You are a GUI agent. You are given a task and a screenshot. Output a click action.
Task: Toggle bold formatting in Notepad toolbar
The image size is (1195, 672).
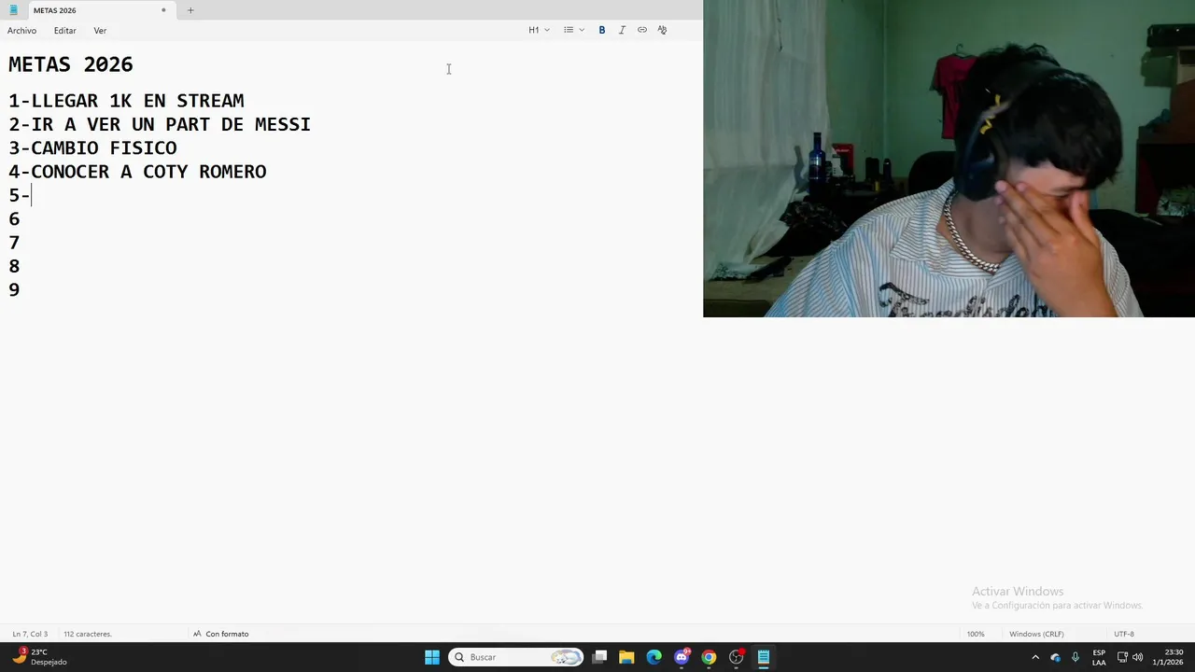click(602, 30)
